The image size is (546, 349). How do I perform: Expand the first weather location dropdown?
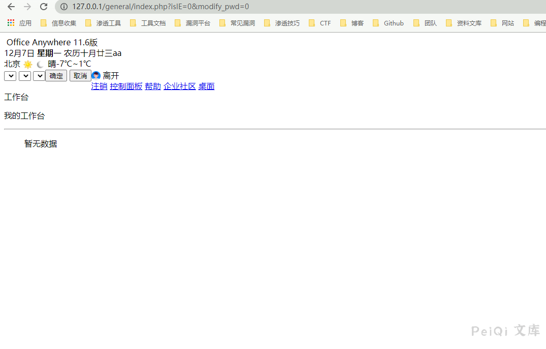pos(10,76)
